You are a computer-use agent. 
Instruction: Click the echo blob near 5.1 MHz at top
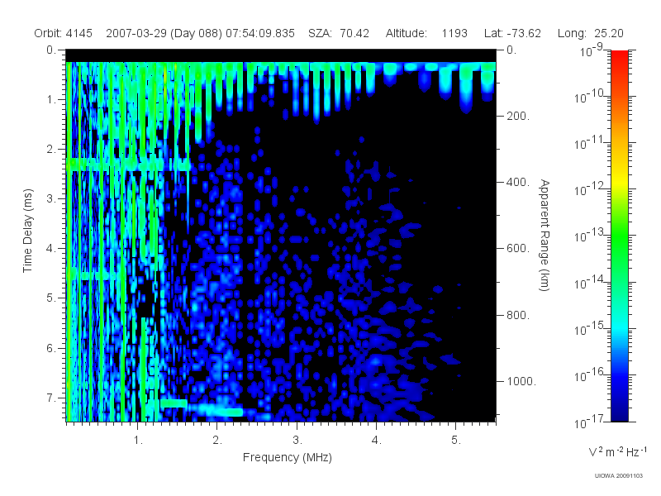[466, 88]
